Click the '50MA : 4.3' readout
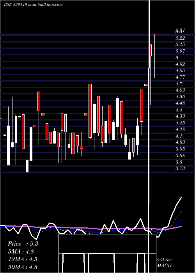Screen dimensions: 195x273 pyautogui.click(x=23, y=267)
